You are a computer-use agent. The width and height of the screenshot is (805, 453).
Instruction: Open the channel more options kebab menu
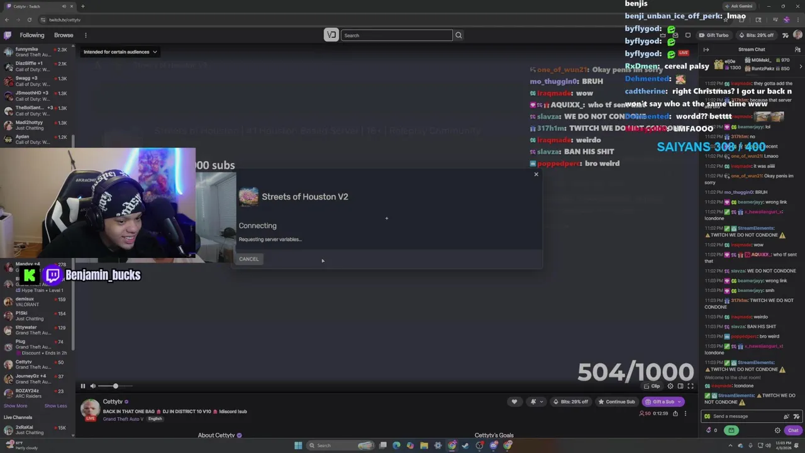click(686, 413)
